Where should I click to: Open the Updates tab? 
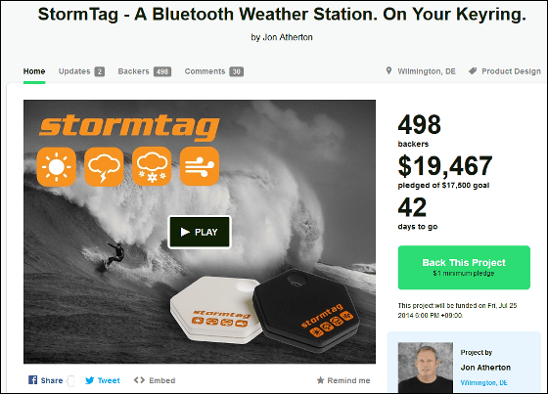81,71
